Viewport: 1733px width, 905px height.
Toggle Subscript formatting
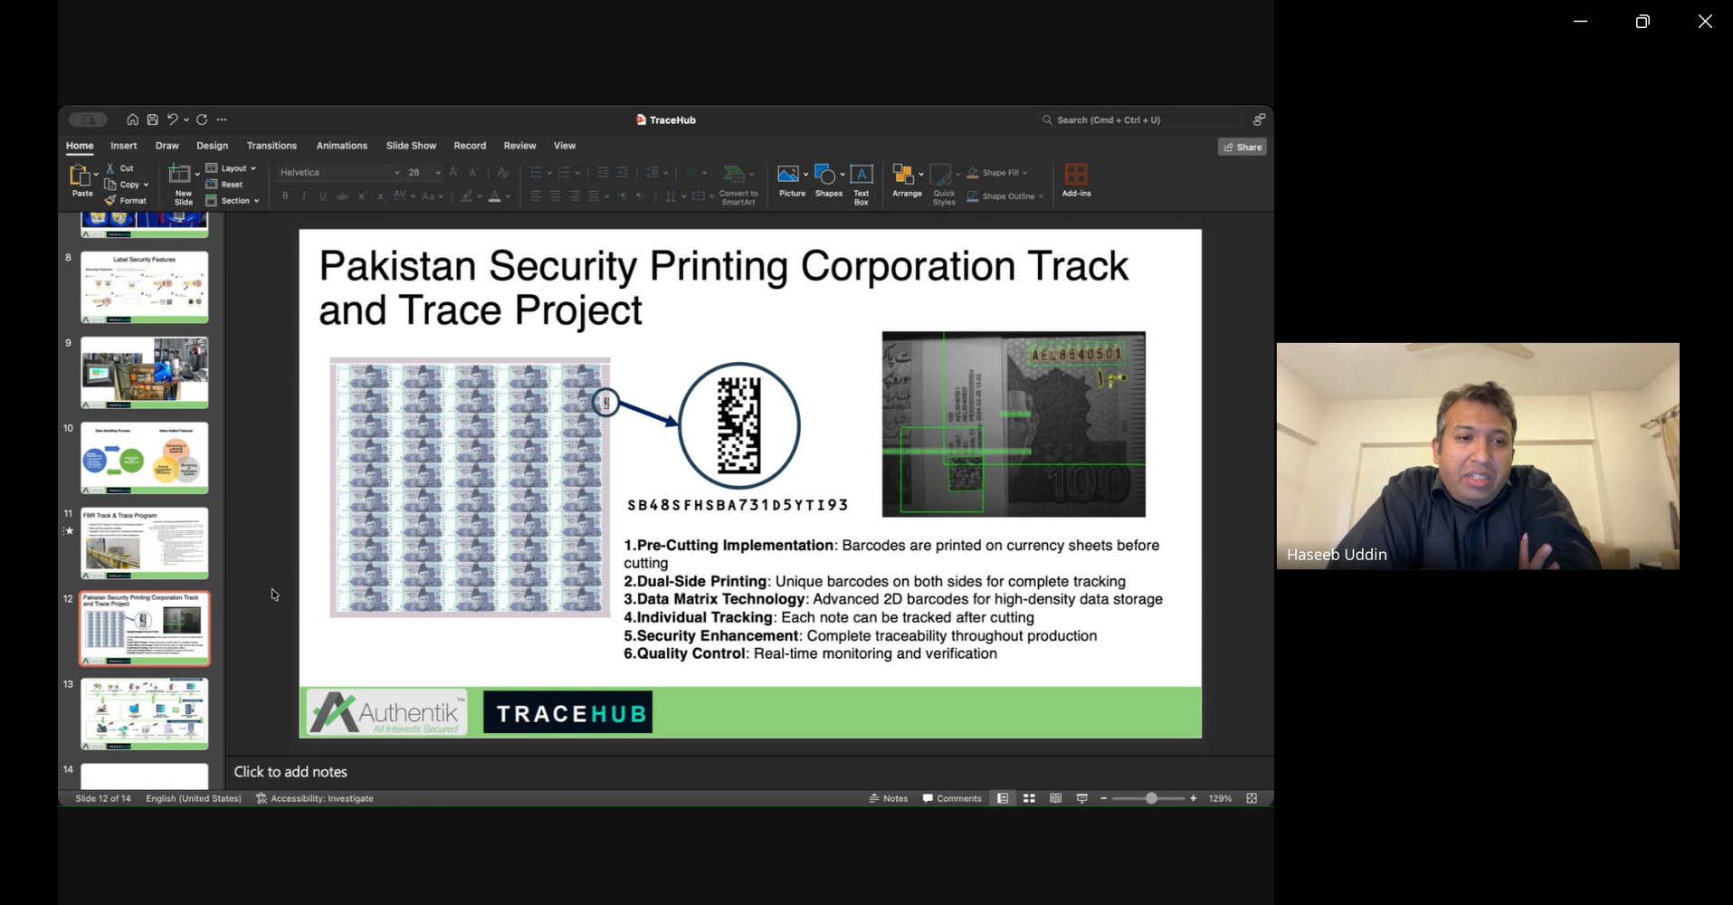pos(380,196)
